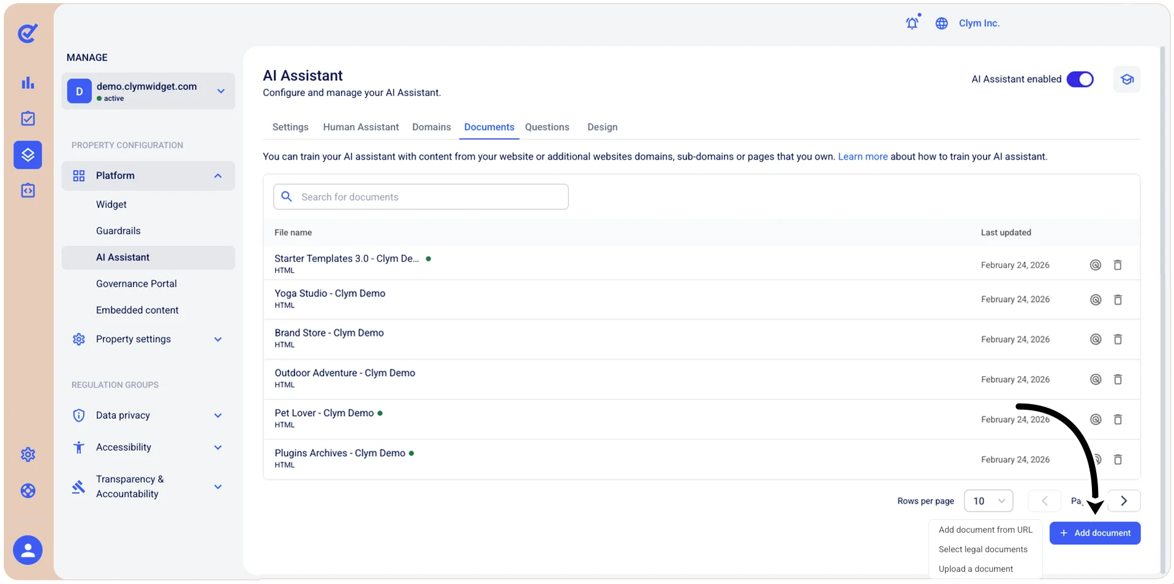Expand Property settings

(x=148, y=339)
